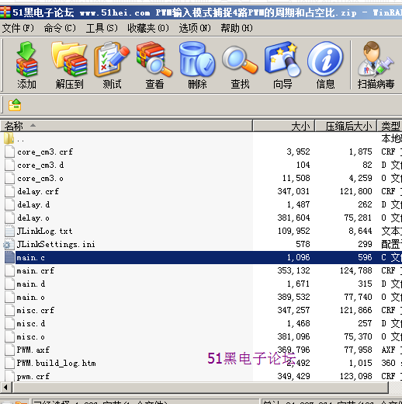Click the size value 381,096
402x404 pixels.
293,336
